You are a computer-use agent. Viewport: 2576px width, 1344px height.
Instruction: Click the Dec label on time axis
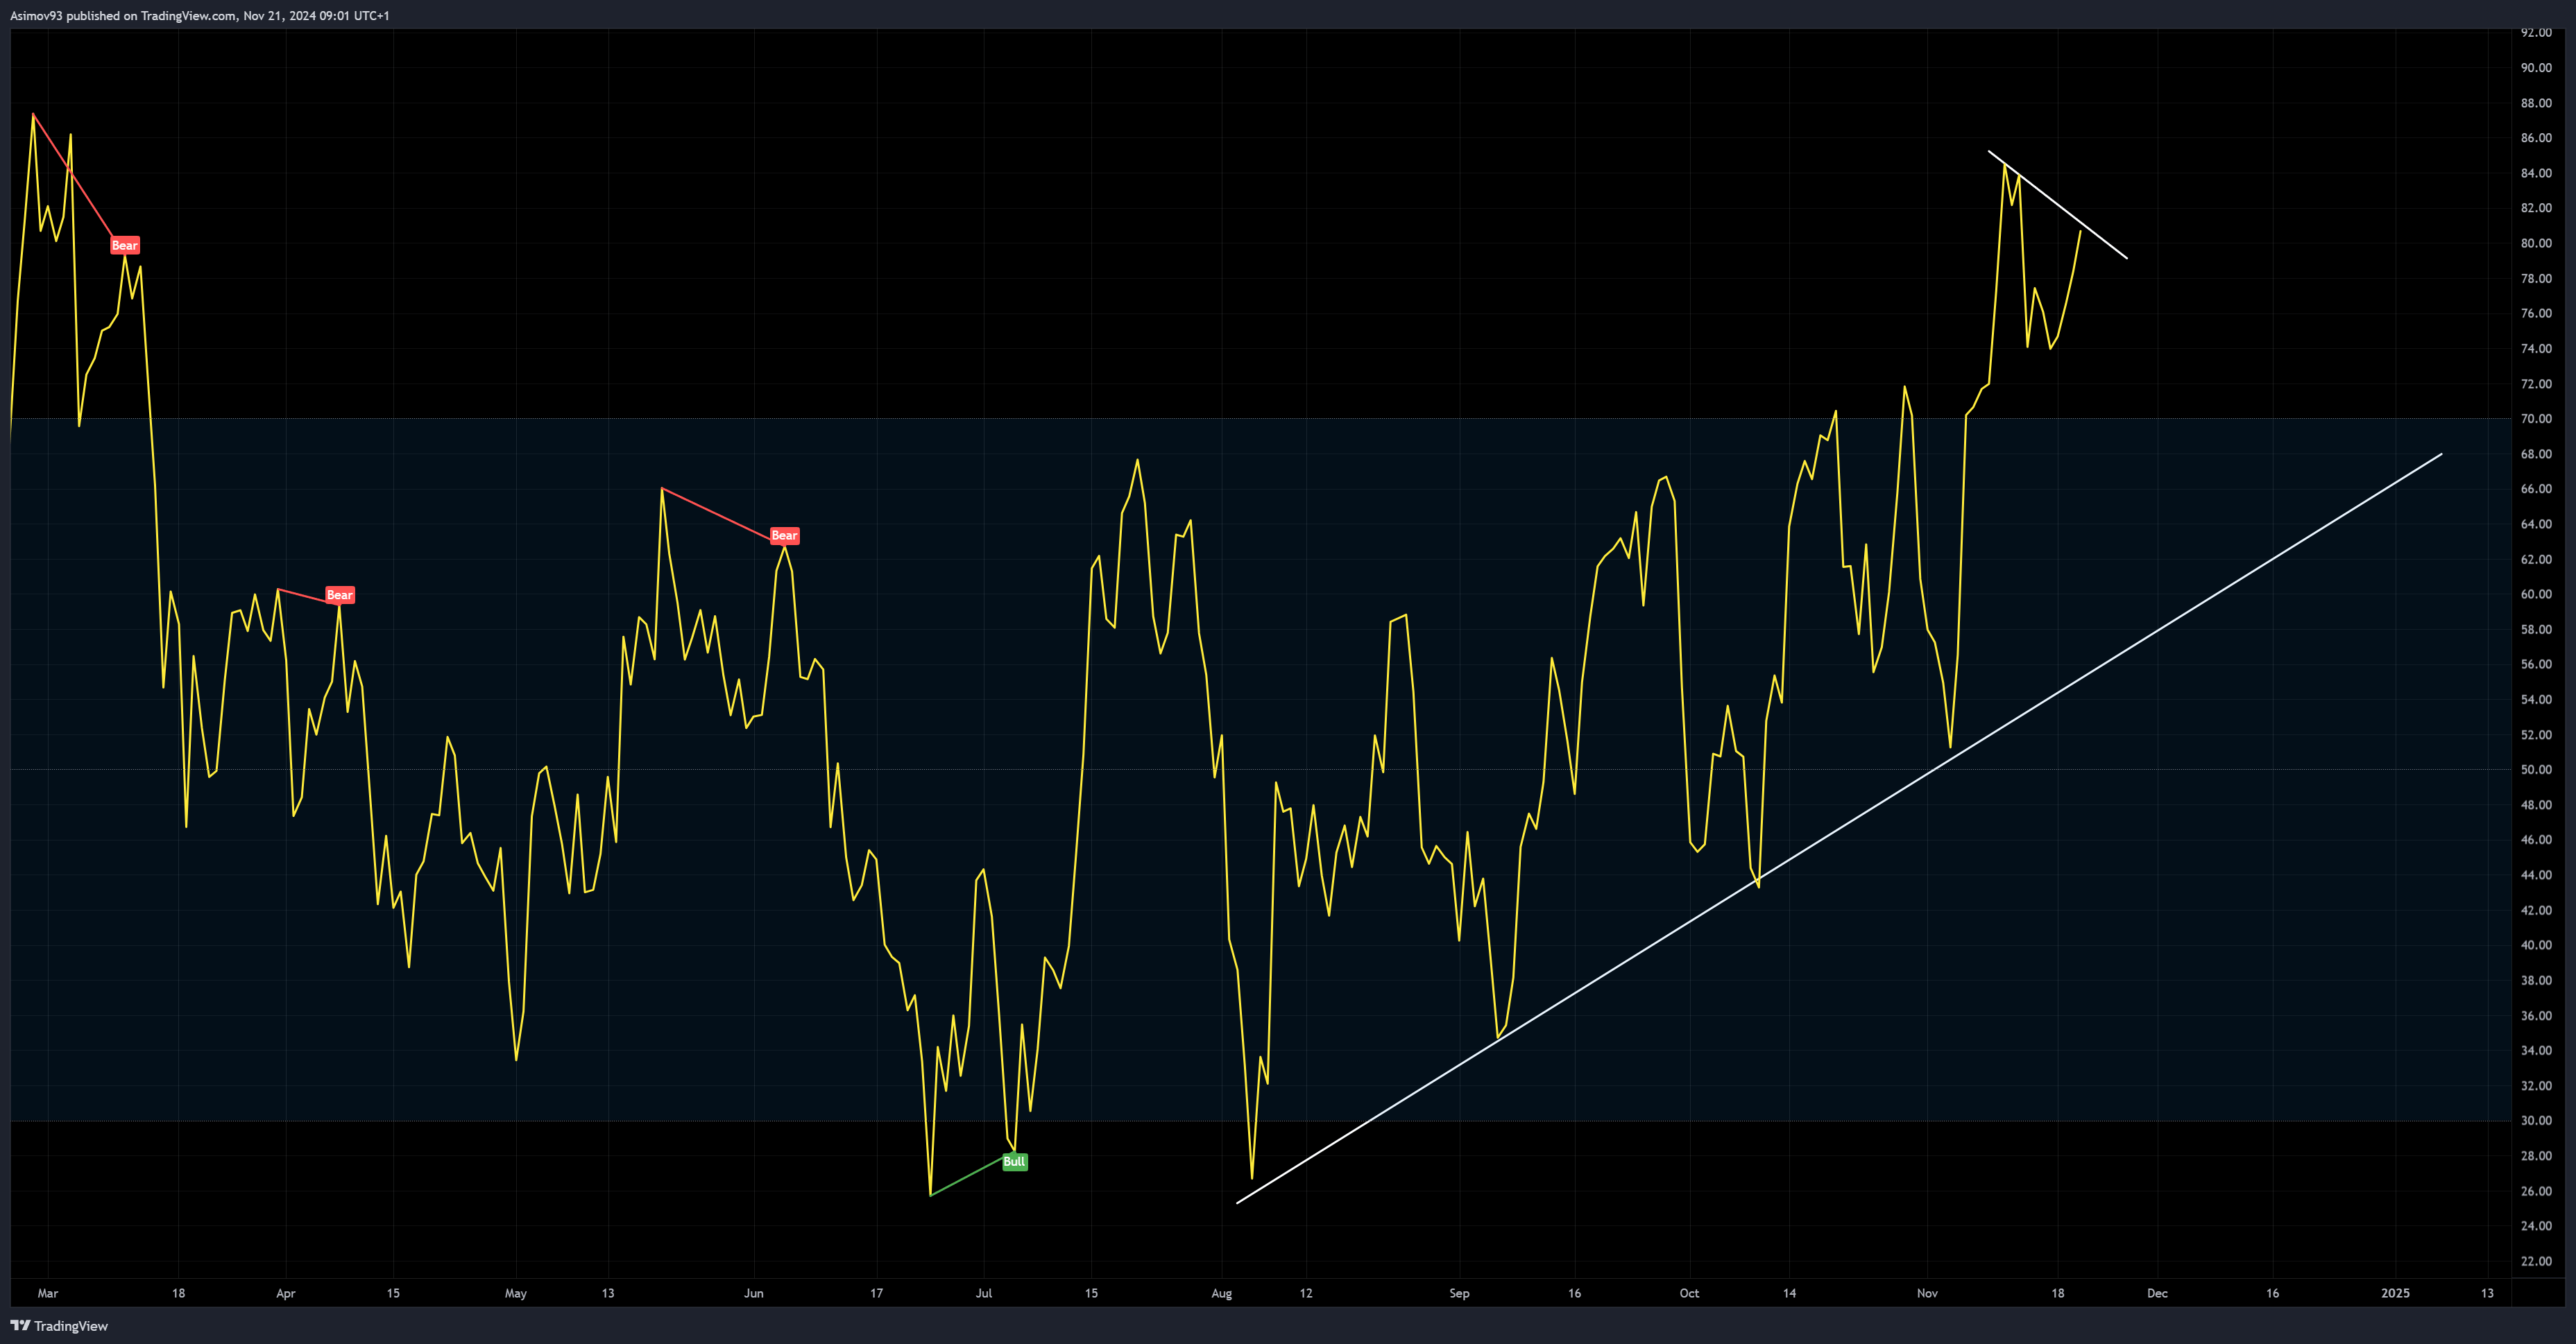click(2158, 1293)
